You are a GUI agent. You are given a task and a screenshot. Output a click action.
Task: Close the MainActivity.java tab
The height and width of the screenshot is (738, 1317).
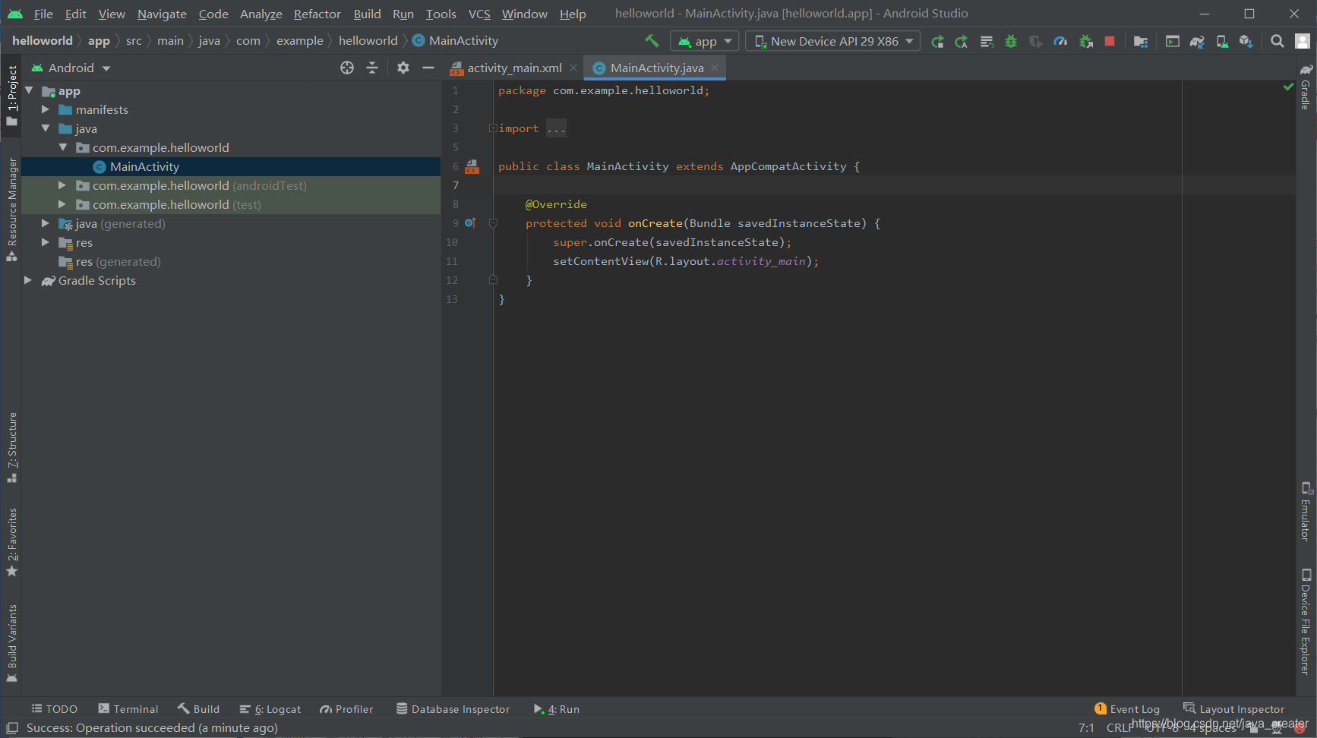[x=715, y=68]
